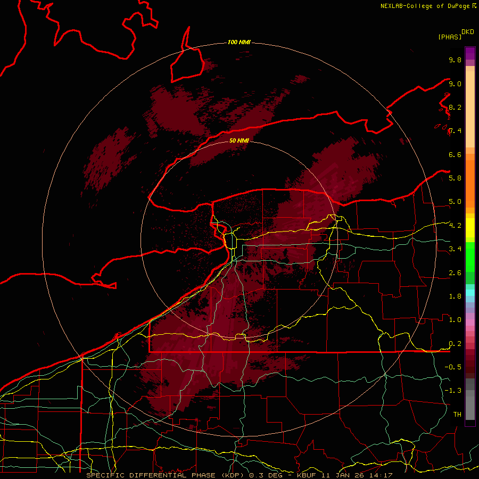The width and height of the screenshot is (479, 479).
Task: Click the KBUF station identifier
Action: pyautogui.click(x=307, y=475)
